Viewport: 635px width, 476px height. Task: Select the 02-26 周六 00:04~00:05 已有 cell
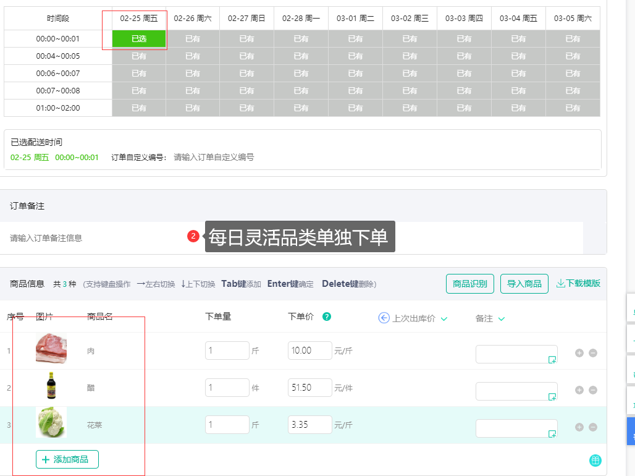point(192,56)
